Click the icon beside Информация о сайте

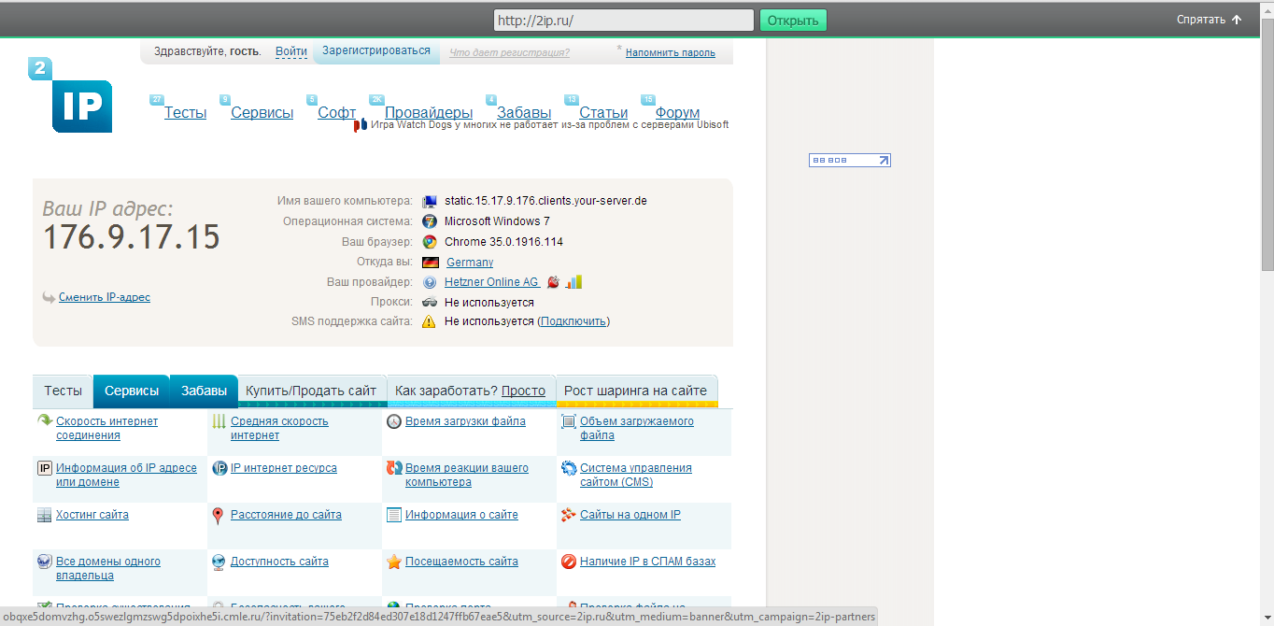click(393, 515)
